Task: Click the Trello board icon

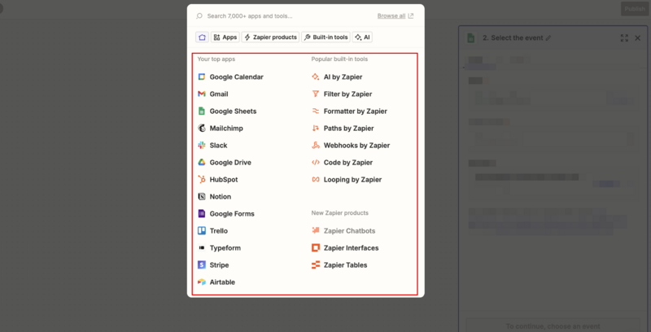Action: 202,231
